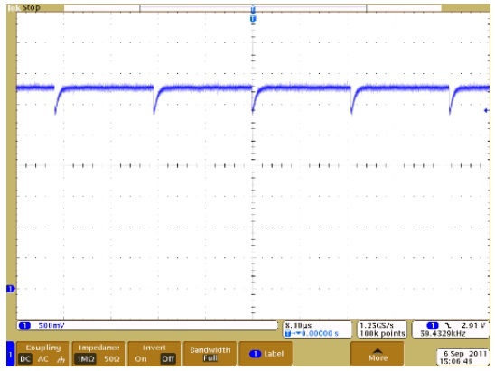This screenshot has width=495, height=371.
Task: Click 8.00µs timebase readout
Action: [298, 325]
